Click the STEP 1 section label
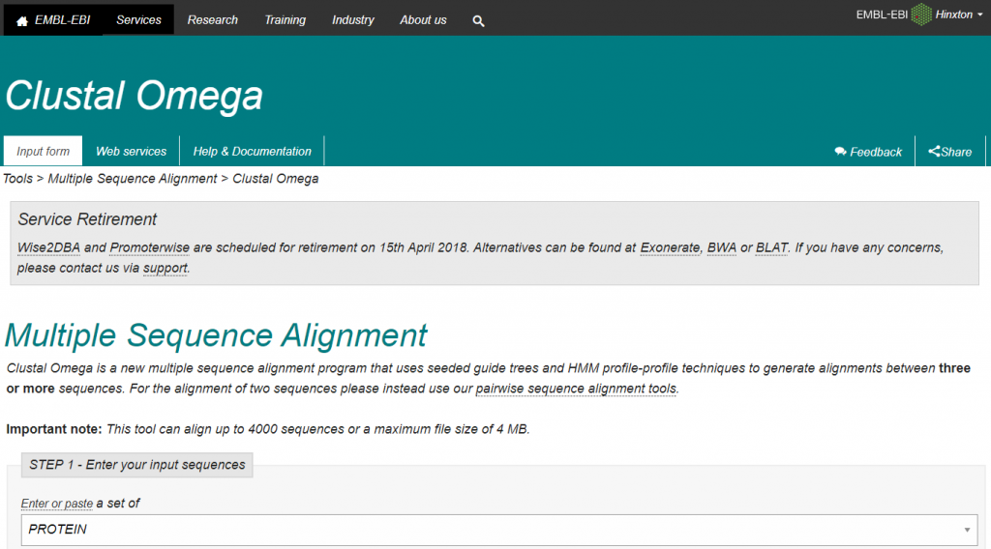This screenshot has height=549, width=991. [137, 465]
